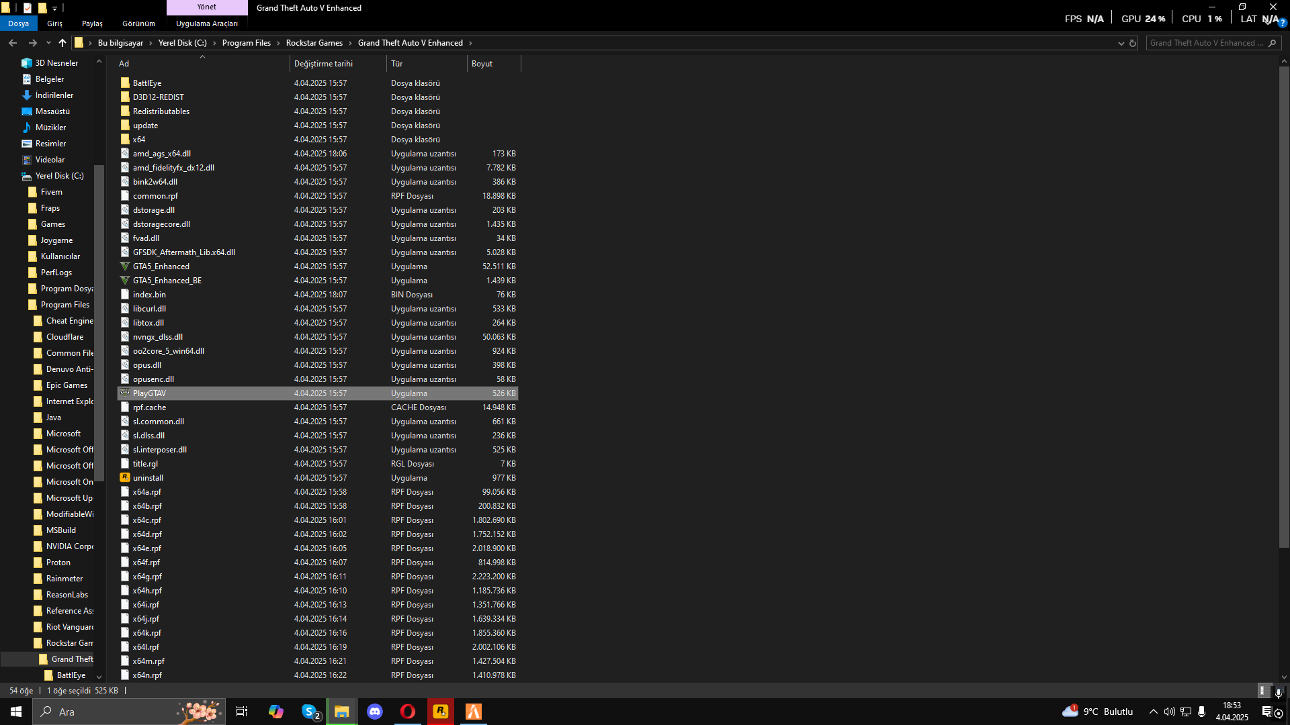Screen dimensions: 1290x725
Task: Click Rockstar Games in breadcrumb path
Action: 314,43
